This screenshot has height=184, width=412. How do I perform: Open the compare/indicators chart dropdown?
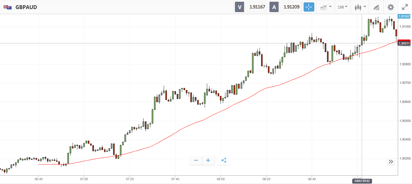tap(326, 7)
